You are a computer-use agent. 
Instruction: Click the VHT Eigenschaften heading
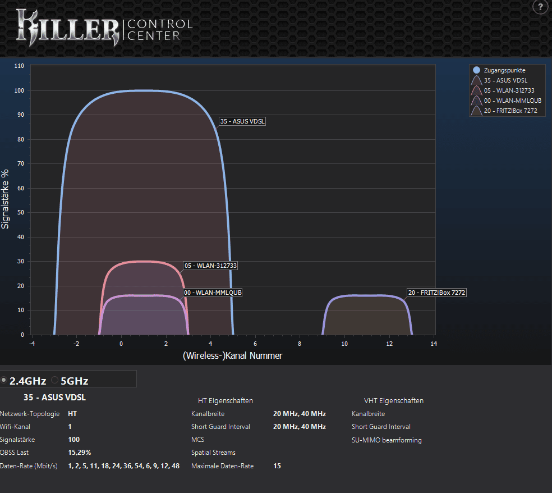pyautogui.click(x=394, y=401)
